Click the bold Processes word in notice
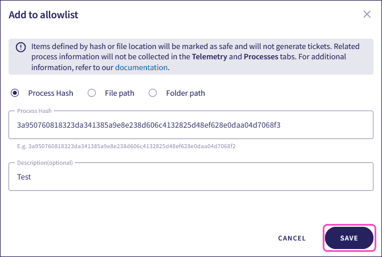The width and height of the screenshot is (382, 257). click(262, 57)
